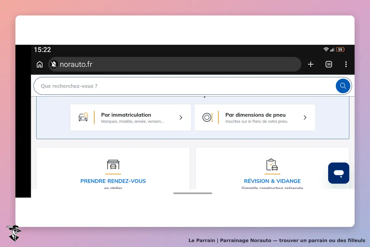The height and width of the screenshot is (247, 370).
Task: Tap the browser home icon
Action: coord(40,64)
